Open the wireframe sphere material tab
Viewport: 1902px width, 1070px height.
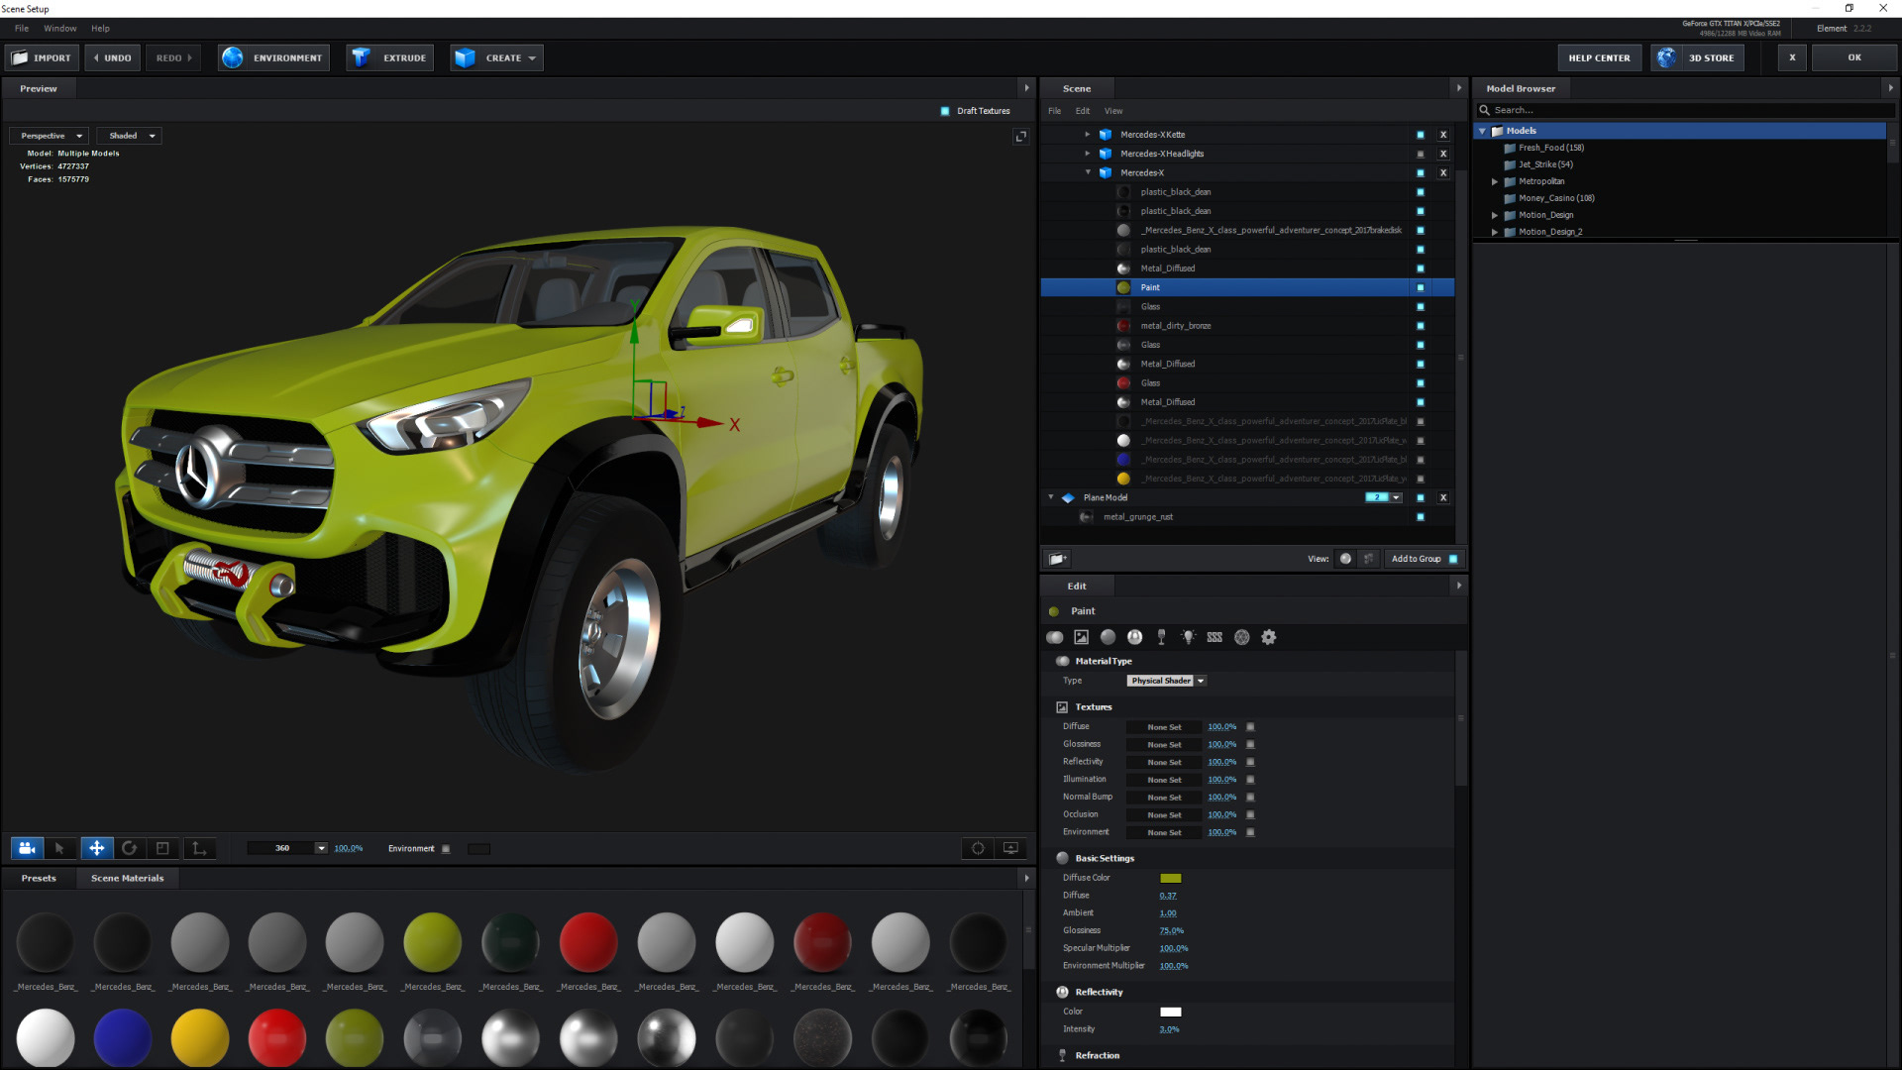tap(1241, 637)
